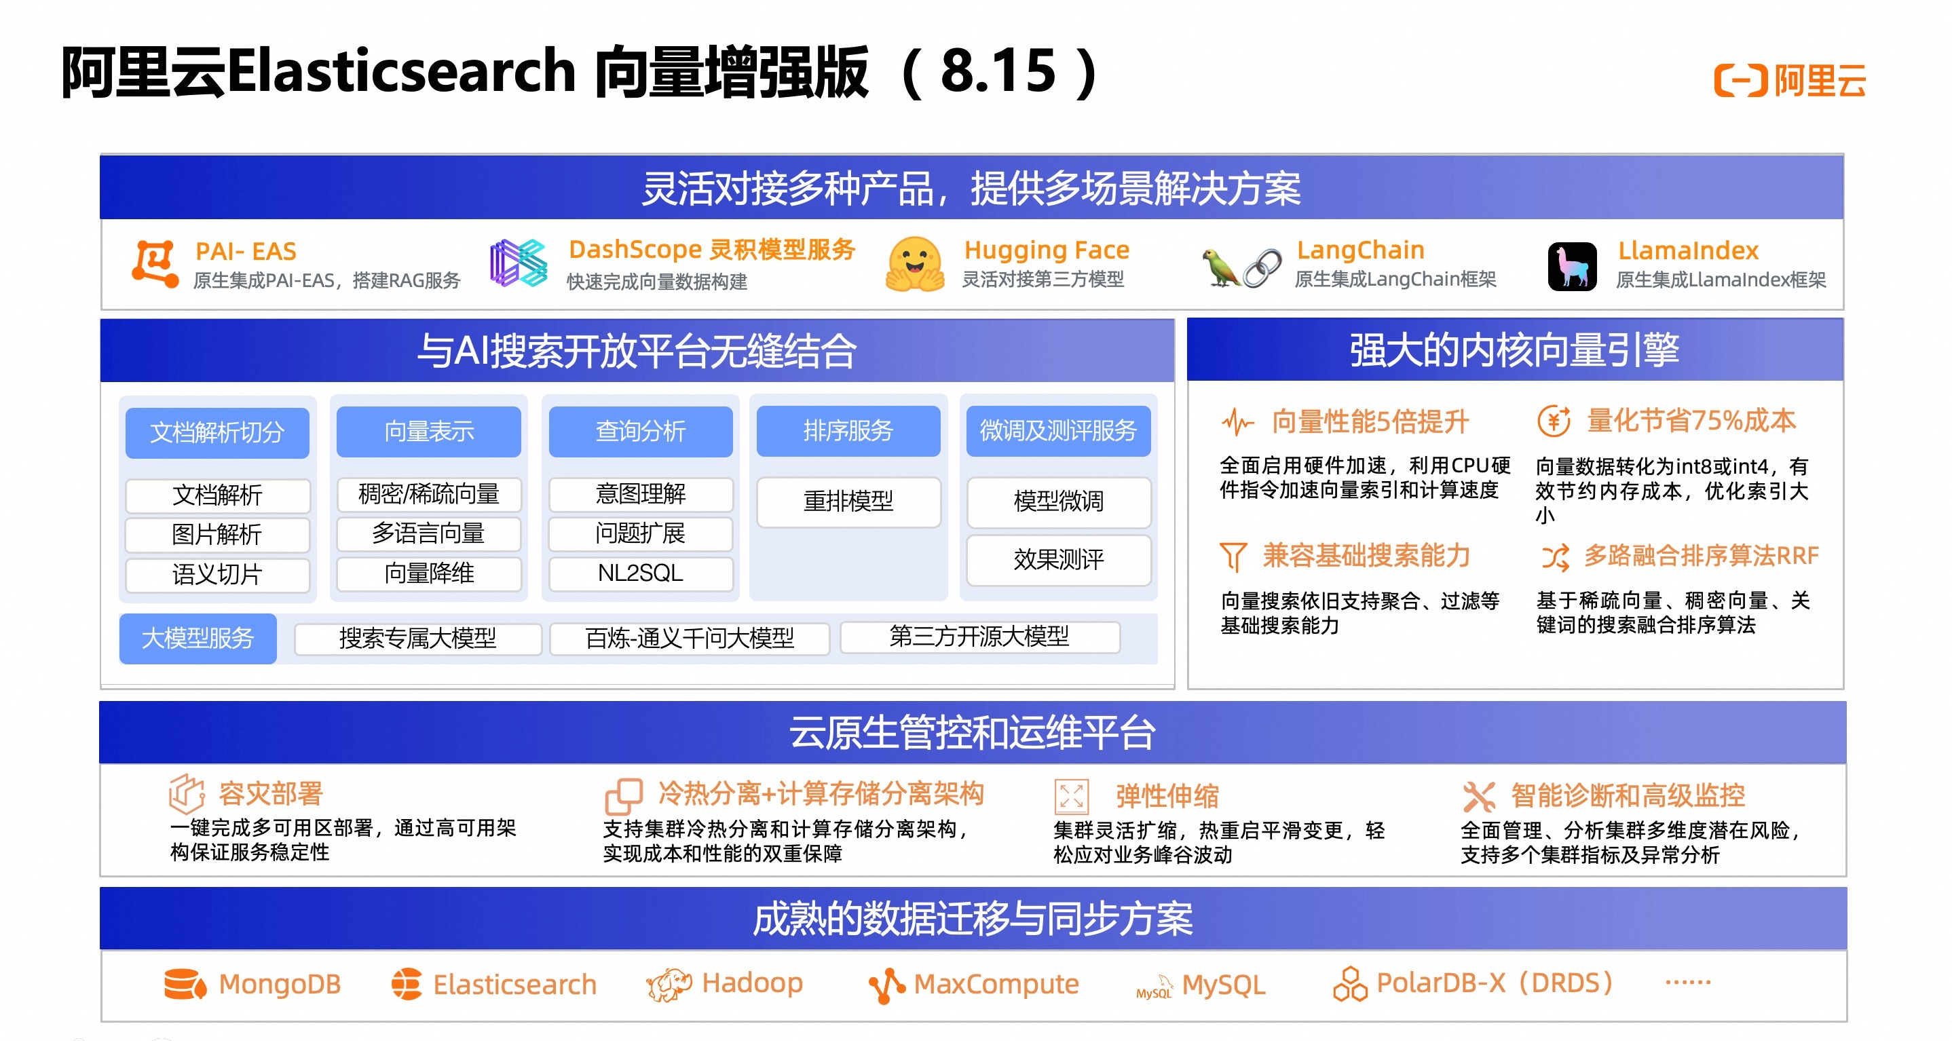The image size is (1952, 1041).
Task: Click the 百炼-通义千问大模型 box
Action: [689, 638]
